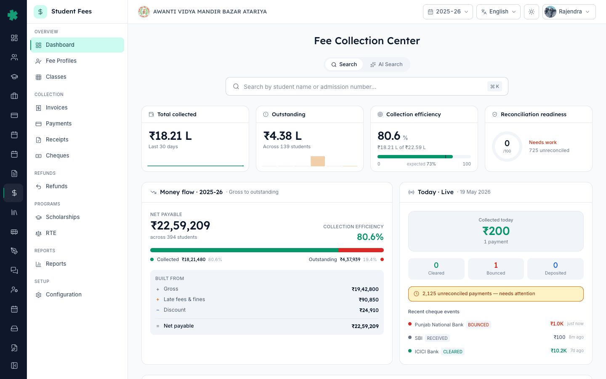Open the Rajendra user profile menu

569,12
